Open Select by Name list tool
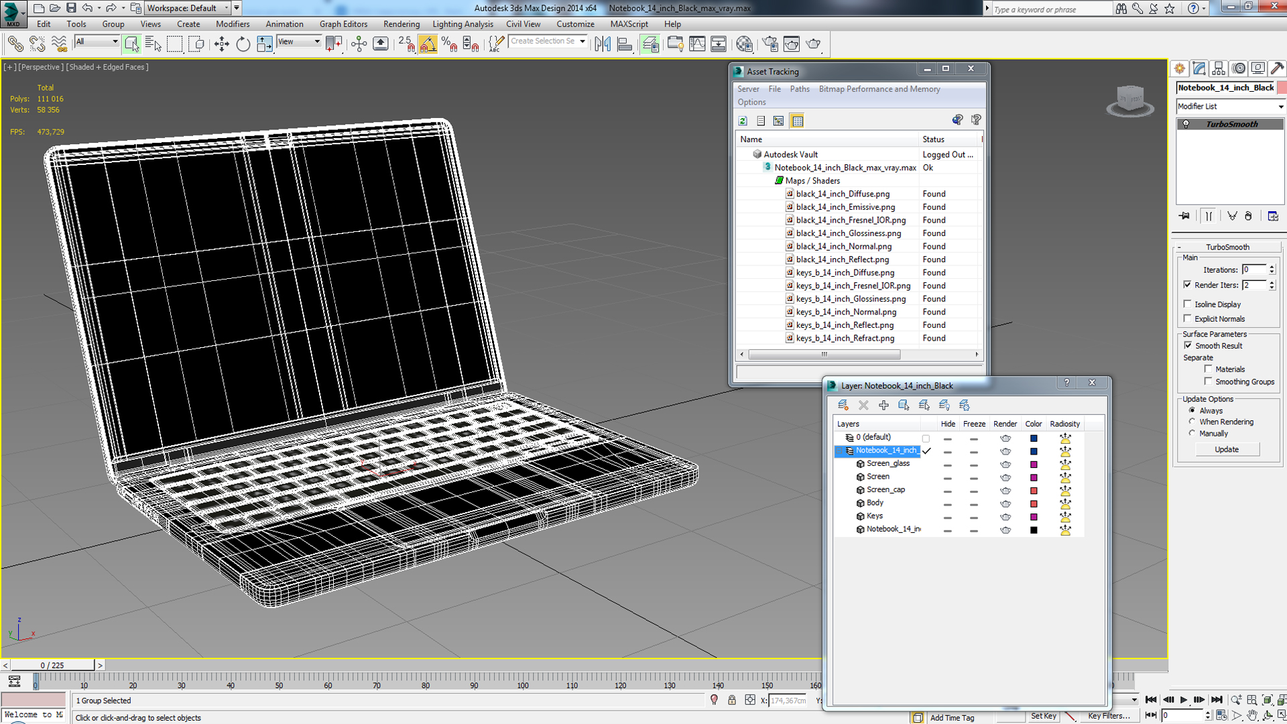The image size is (1287, 724). (153, 44)
